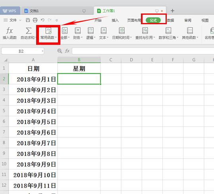Click cell 2018年9月10日
Viewport: 214px width, 194px height.
click(33, 175)
